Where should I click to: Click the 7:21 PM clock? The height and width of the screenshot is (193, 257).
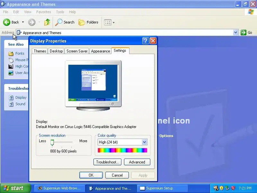pos(245,188)
